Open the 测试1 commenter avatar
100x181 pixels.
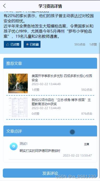coord(14,146)
